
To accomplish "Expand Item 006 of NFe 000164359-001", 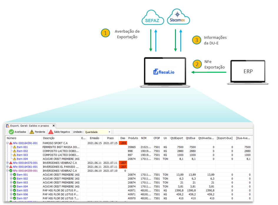I will tap(11, 194).
